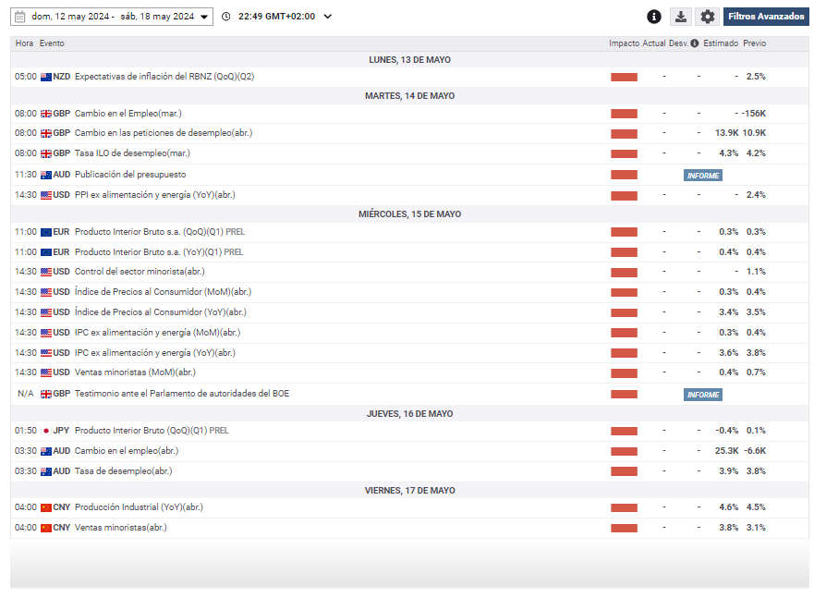Open Expectativas de inflación del RBNZ event
This screenshot has height=598, width=814.
tap(164, 77)
